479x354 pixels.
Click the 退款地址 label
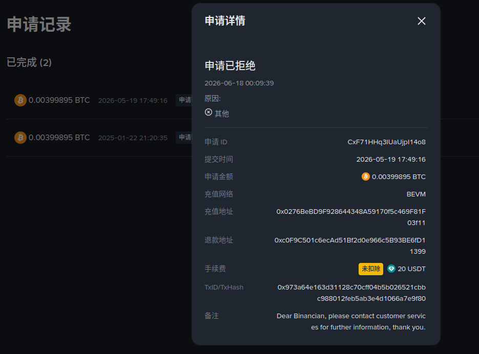point(219,240)
